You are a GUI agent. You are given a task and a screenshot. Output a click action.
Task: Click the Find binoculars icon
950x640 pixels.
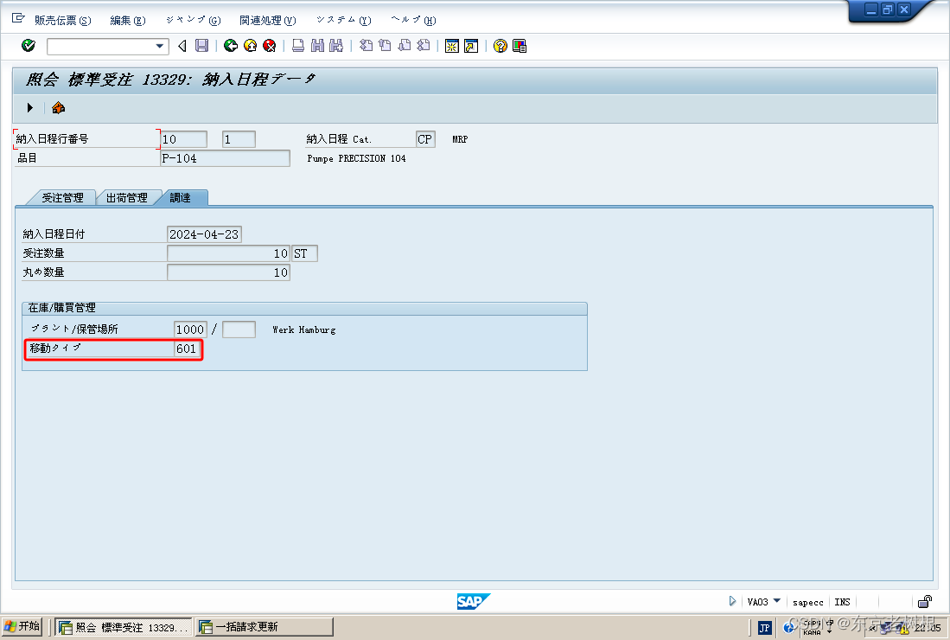tap(317, 46)
